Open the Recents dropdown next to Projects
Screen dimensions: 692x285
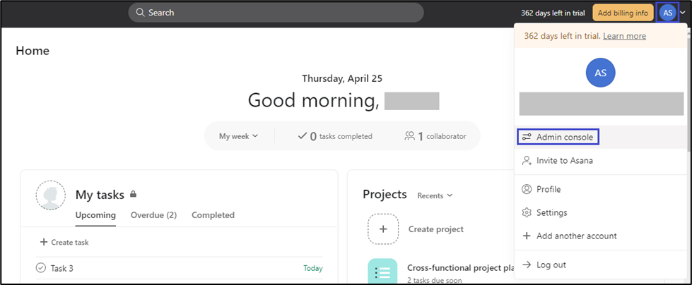click(435, 195)
